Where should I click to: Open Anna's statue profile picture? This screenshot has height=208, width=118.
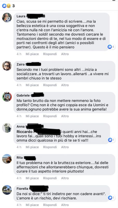click(7, 128)
